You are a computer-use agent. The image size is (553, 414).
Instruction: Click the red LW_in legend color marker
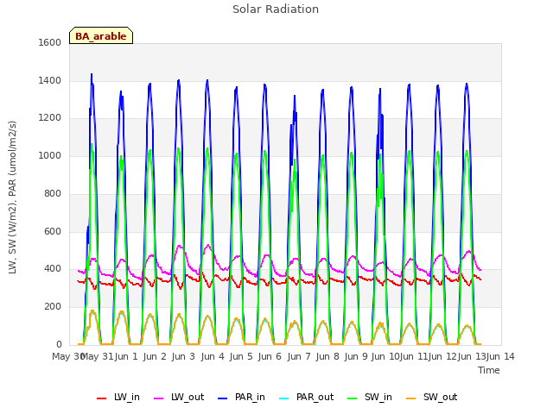[101, 398]
